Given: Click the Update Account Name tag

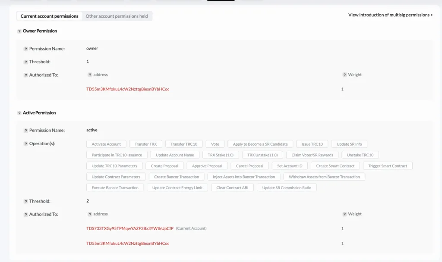Looking at the screenshot, I should click(x=175, y=155).
